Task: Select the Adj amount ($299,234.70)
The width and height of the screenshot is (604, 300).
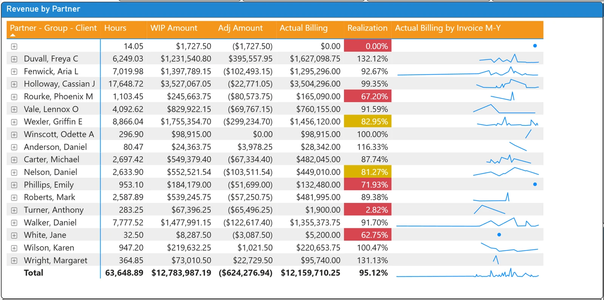Action: (248, 122)
